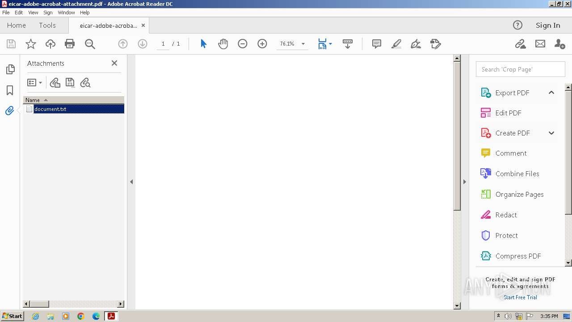
Task: Open the Help question mark icon
Action: [517, 25]
